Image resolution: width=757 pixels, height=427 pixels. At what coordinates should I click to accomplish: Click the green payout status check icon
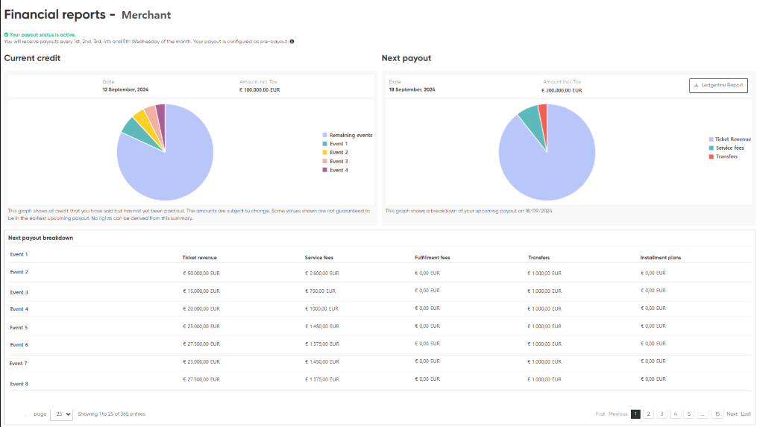pos(6,34)
